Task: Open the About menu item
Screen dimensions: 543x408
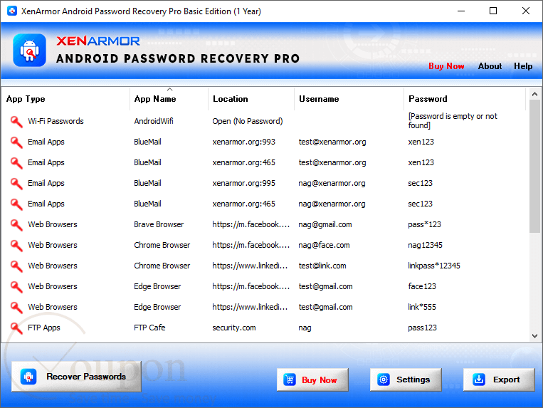Action: pos(490,66)
